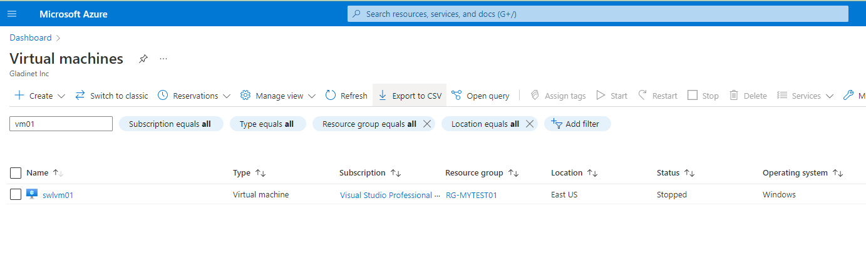This screenshot has width=866, height=258.
Task: Focus the vm01 name filter box
Action: 61,124
